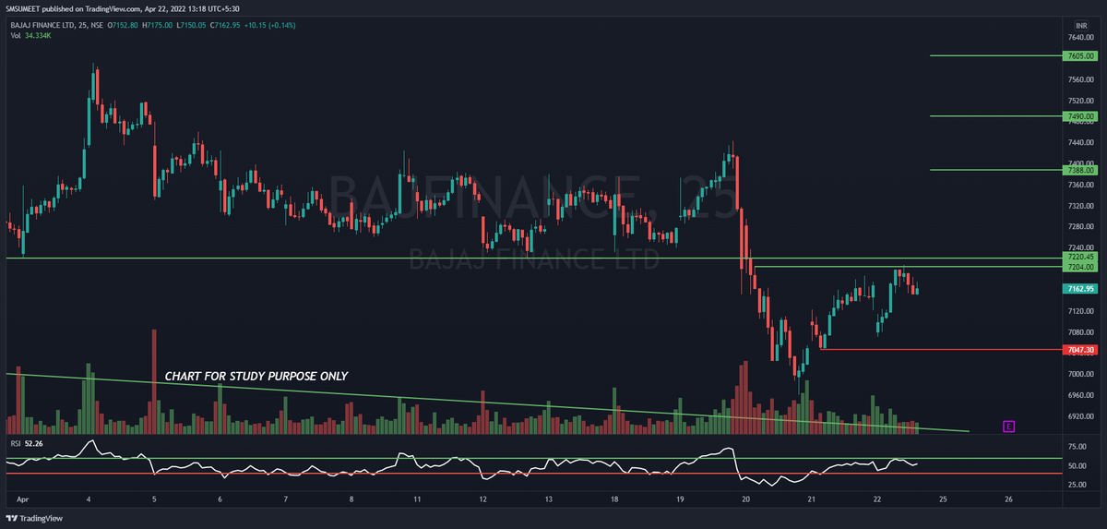Click the 6920.00 price axis tick

(x=1081, y=416)
